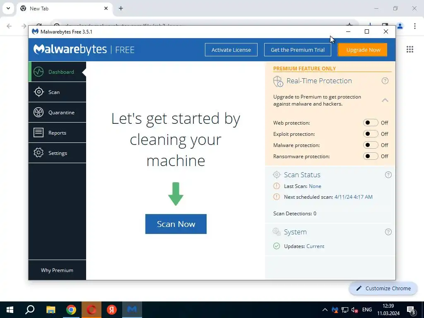424x318 pixels.
Task: Go to Quarantine section
Action: pos(57,112)
